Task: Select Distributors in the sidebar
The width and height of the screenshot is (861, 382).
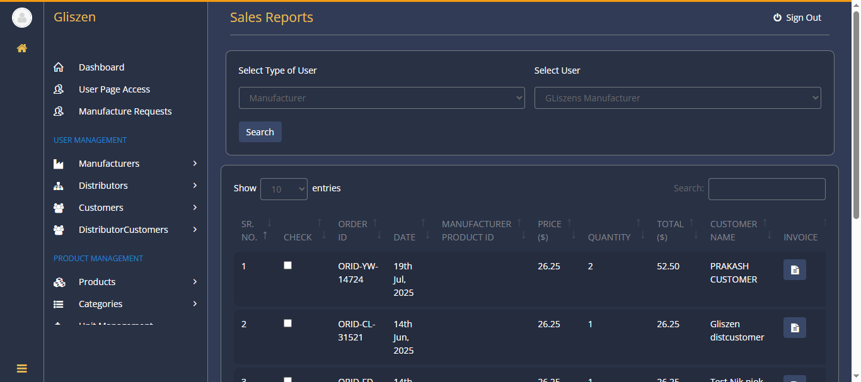Action: [x=103, y=186]
